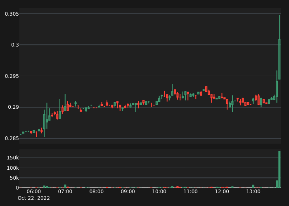
Task: Click the 08:00 time axis label
Action: point(96,192)
